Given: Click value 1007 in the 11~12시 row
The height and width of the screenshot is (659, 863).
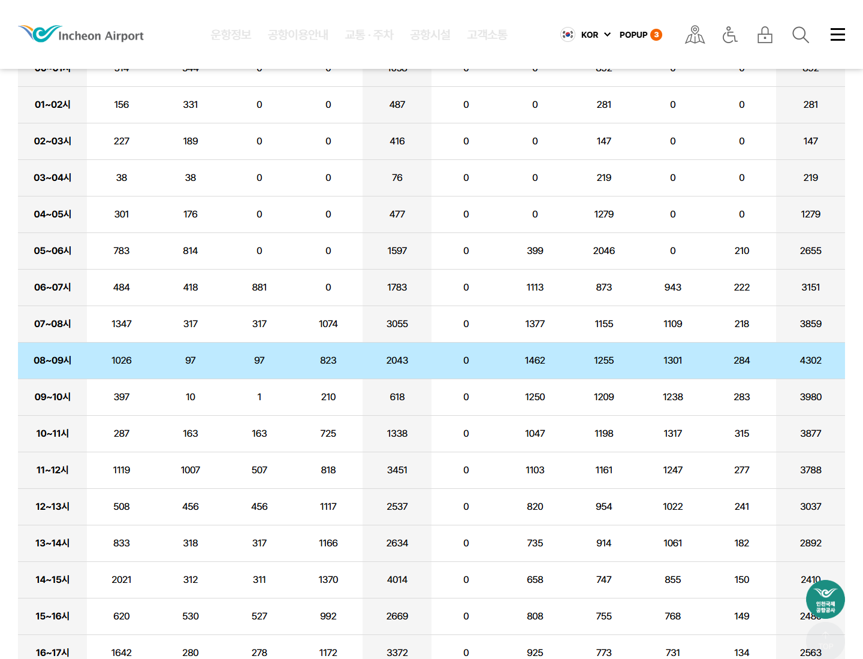Looking at the screenshot, I should pos(191,470).
